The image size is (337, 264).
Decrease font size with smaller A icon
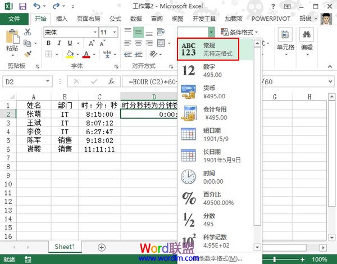tap(102, 43)
